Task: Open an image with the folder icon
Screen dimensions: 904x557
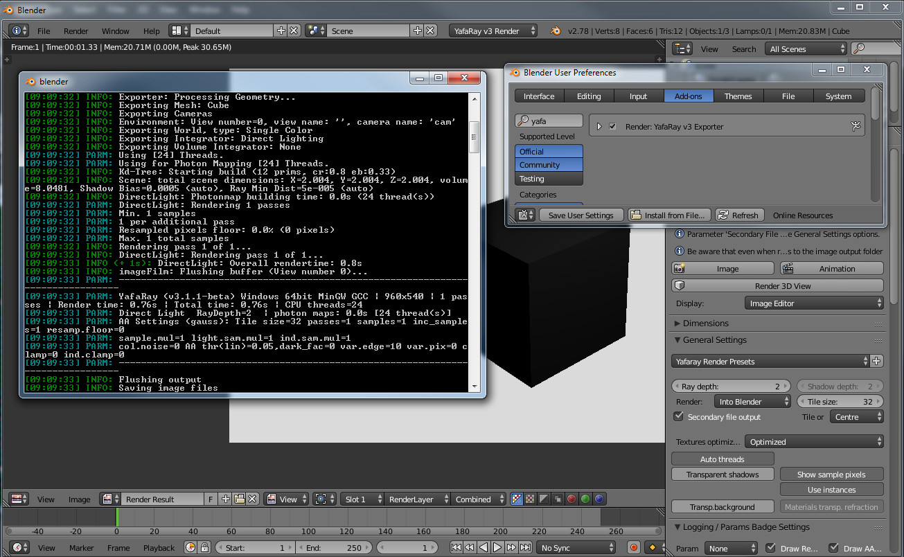Action: [x=239, y=499]
